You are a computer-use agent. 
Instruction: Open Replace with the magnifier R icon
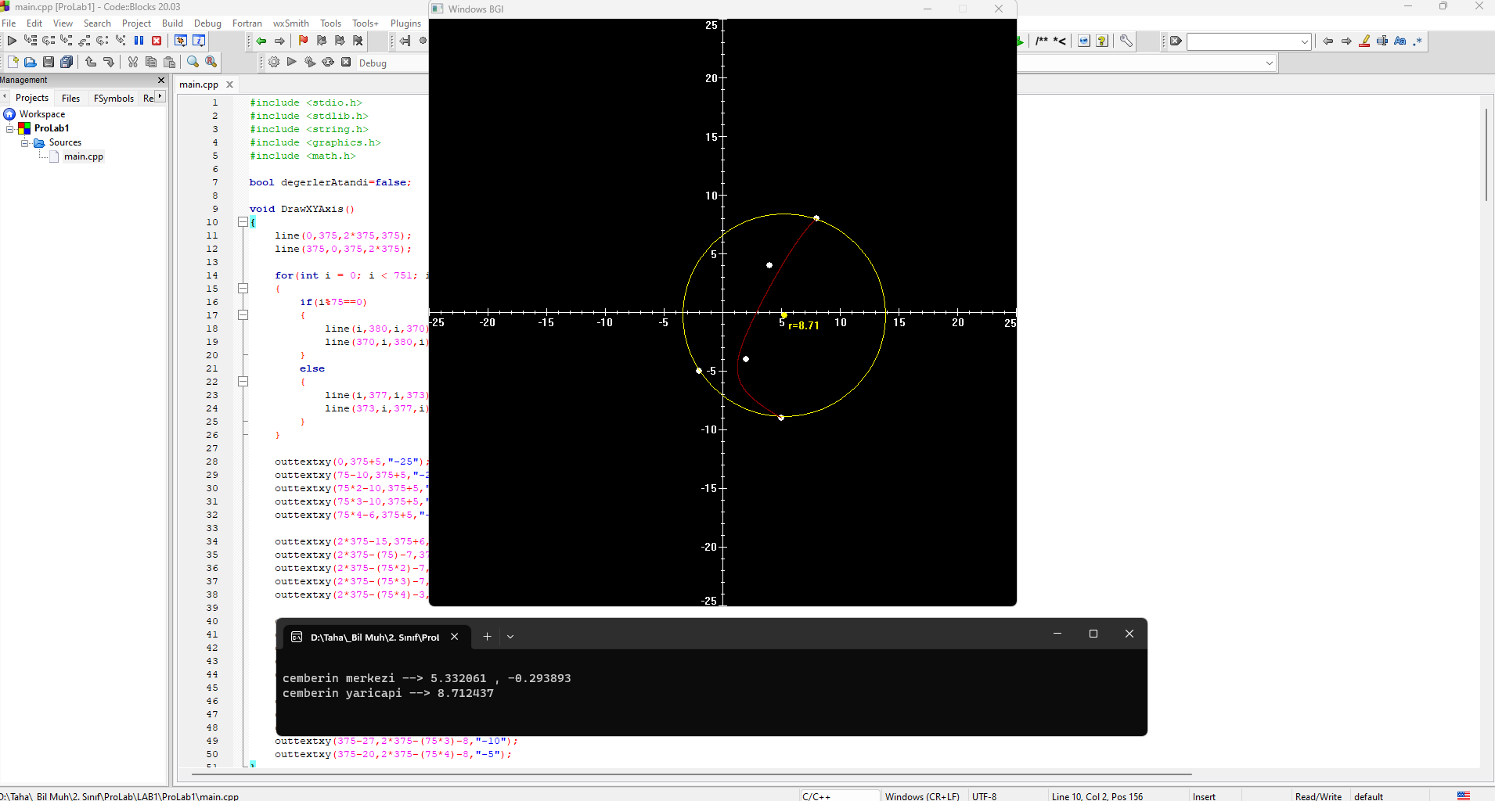pyautogui.click(x=211, y=62)
